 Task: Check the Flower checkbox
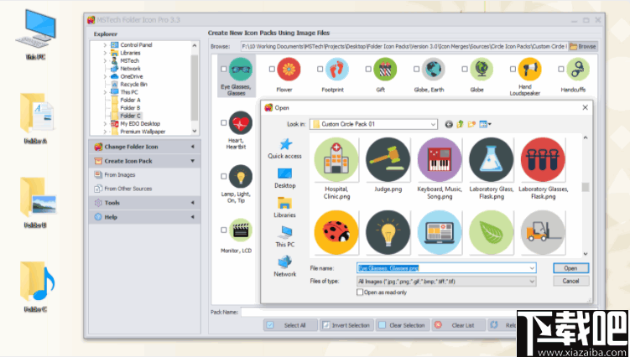[272, 69]
